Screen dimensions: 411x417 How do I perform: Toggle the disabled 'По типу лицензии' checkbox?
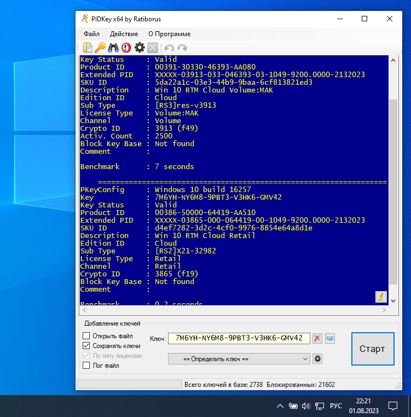pyautogui.click(x=86, y=356)
